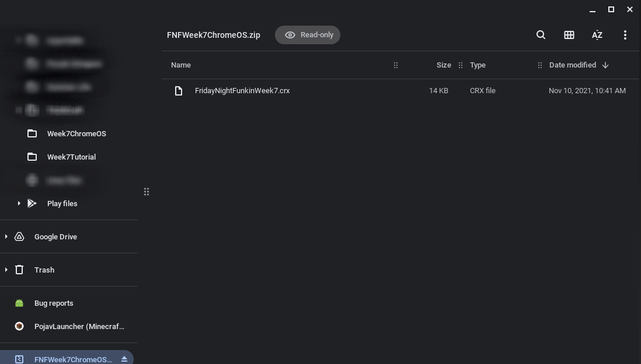Expand the Play files tree node
The height and width of the screenshot is (364, 641).
tap(19, 203)
